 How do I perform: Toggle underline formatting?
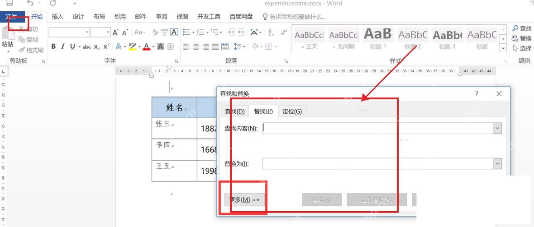click(72, 46)
